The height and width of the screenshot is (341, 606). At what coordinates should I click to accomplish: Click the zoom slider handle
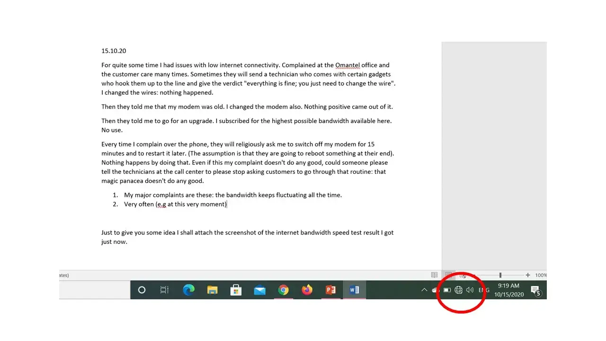(500, 275)
